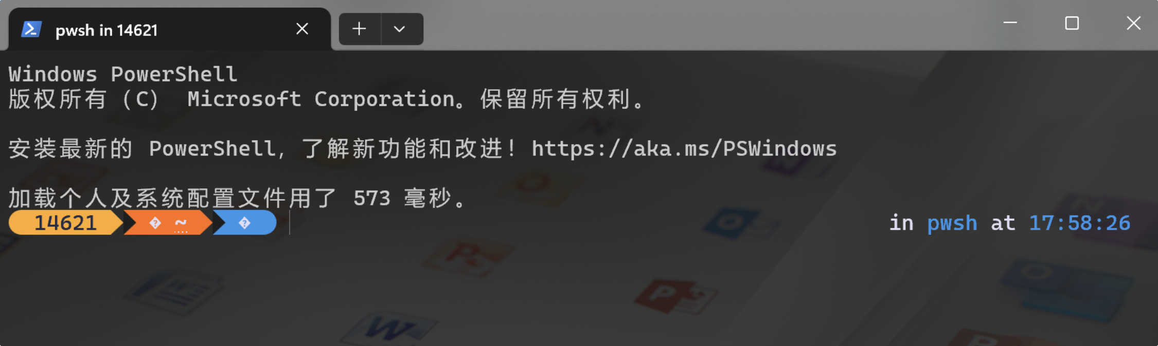The image size is (1158, 346).
Task: Click the PowerShell icon in the tab
Action: tap(31, 29)
